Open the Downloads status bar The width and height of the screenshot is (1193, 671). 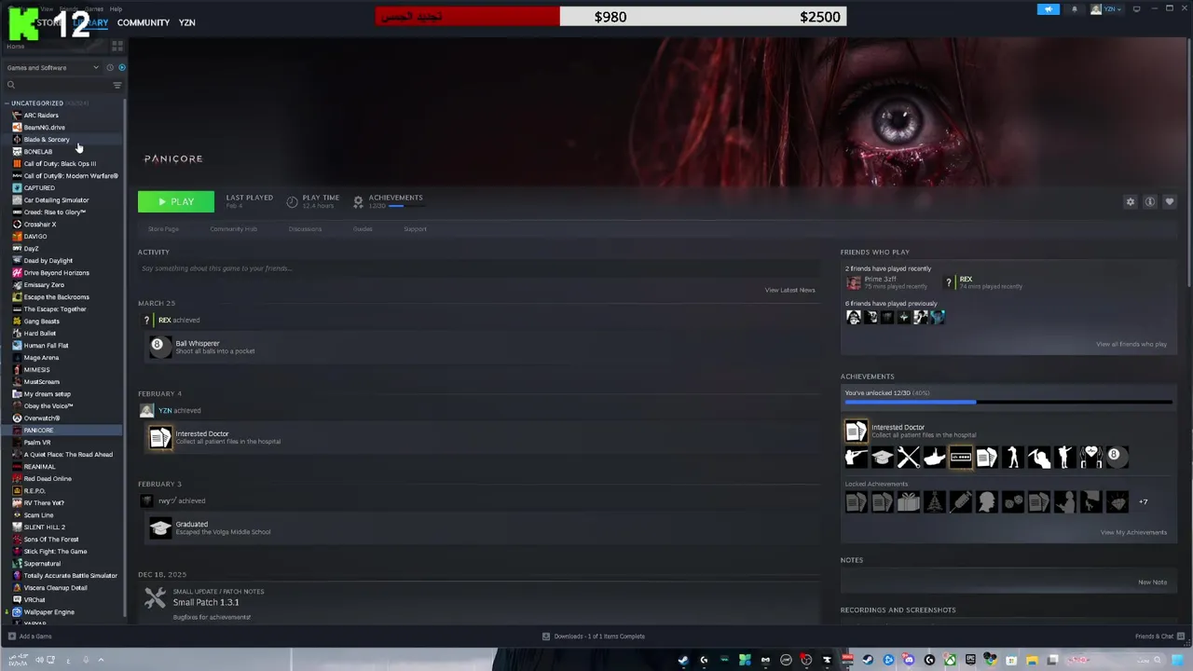coord(594,637)
